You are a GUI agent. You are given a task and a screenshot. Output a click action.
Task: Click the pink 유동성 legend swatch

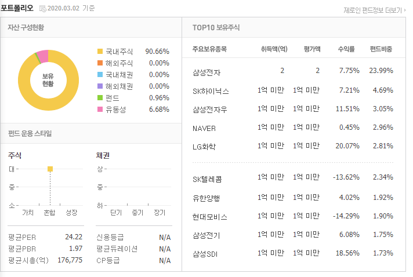pos(100,109)
